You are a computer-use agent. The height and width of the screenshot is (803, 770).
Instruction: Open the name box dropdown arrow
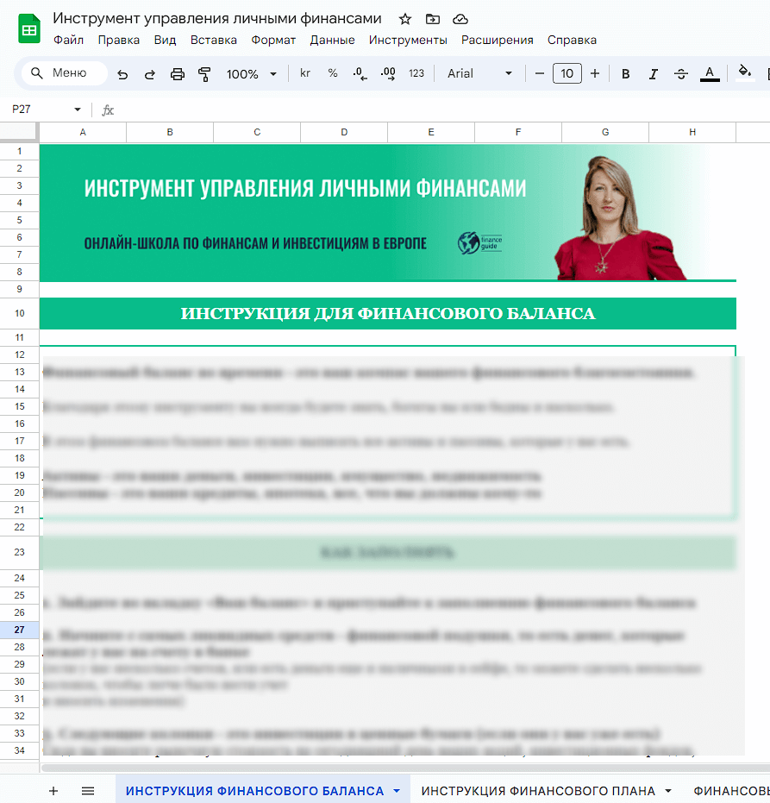(78, 110)
